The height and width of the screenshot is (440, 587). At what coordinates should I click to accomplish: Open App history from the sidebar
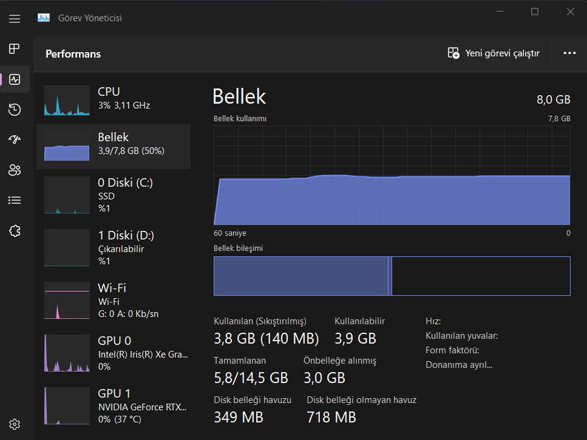point(15,110)
